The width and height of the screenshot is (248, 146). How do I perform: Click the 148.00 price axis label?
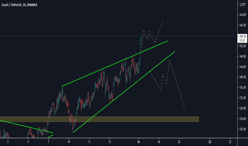pos(243,57)
